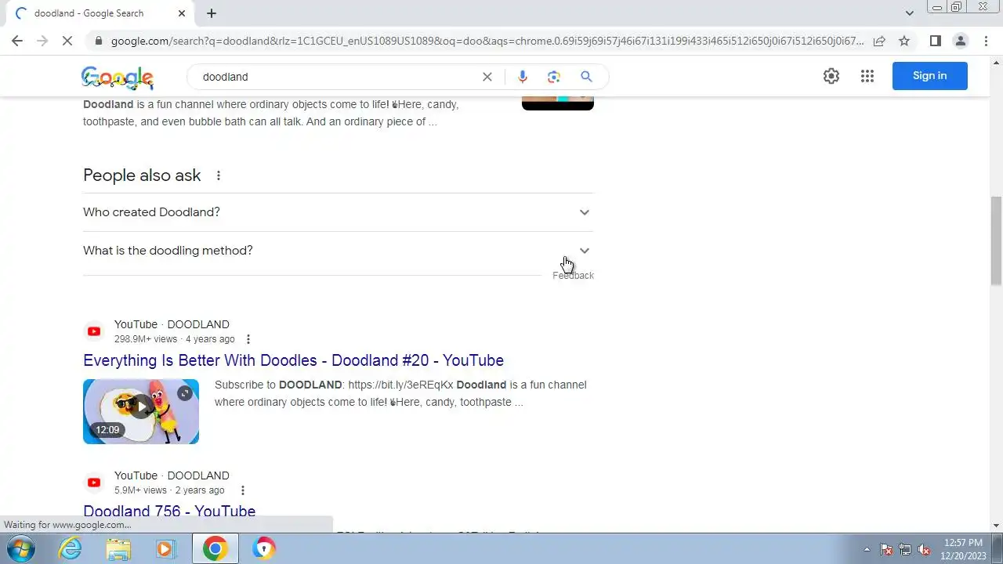1003x564 pixels.
Task: Click '298.9M+ views · 4 years ago' text
Action: (175, 339)
